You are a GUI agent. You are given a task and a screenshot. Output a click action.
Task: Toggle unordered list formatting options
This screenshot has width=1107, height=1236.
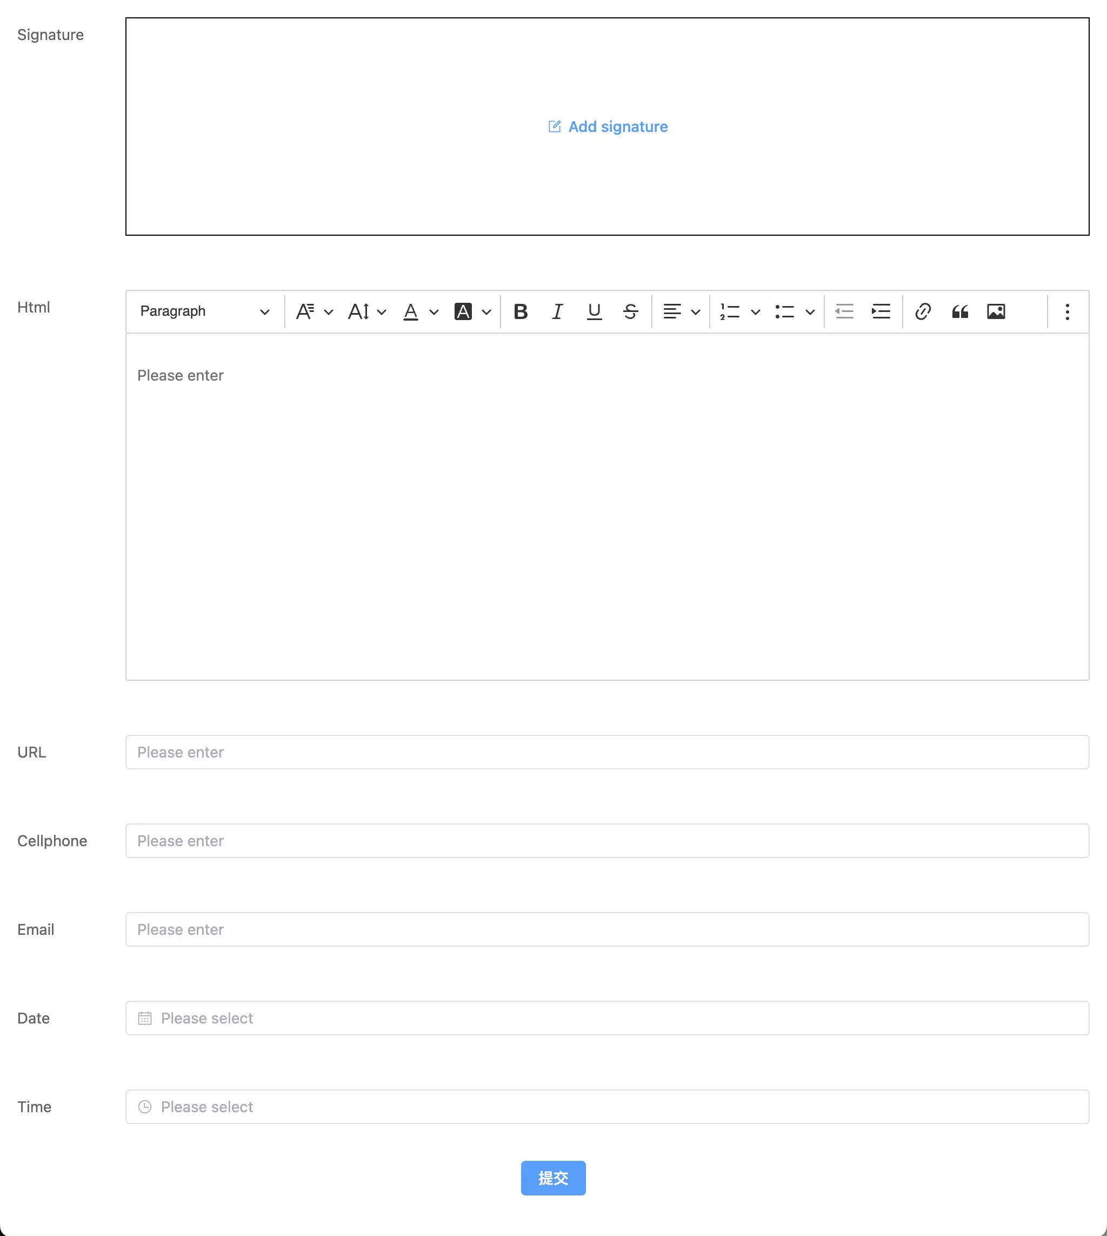pyautogui.click(x=810, y=311)
